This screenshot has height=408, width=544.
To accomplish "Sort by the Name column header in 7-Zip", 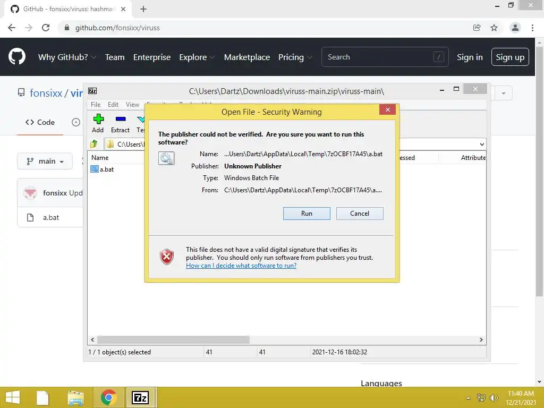I will point(100,157).
